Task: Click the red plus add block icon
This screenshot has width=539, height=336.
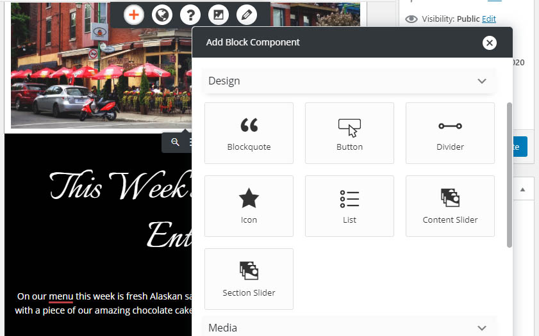Action: pyautogui.click(x=133, y=15)
